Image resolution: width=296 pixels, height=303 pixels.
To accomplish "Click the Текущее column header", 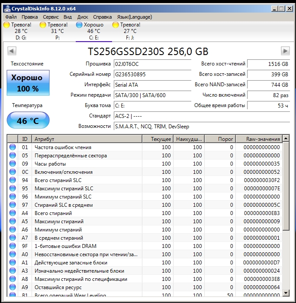I will click(x=158, y=139).
